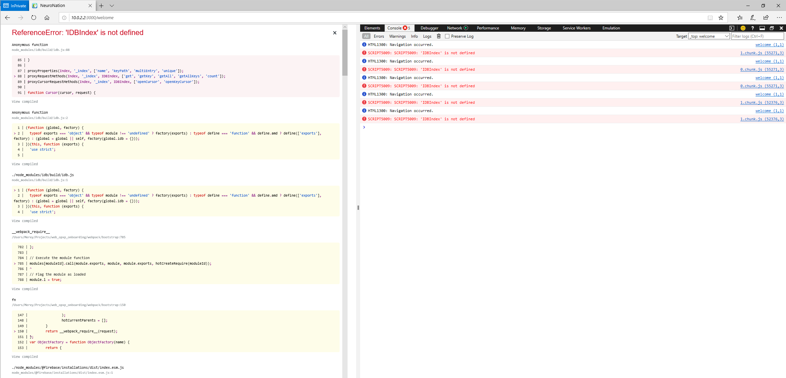Toggle the Warnings console filter

397,36
